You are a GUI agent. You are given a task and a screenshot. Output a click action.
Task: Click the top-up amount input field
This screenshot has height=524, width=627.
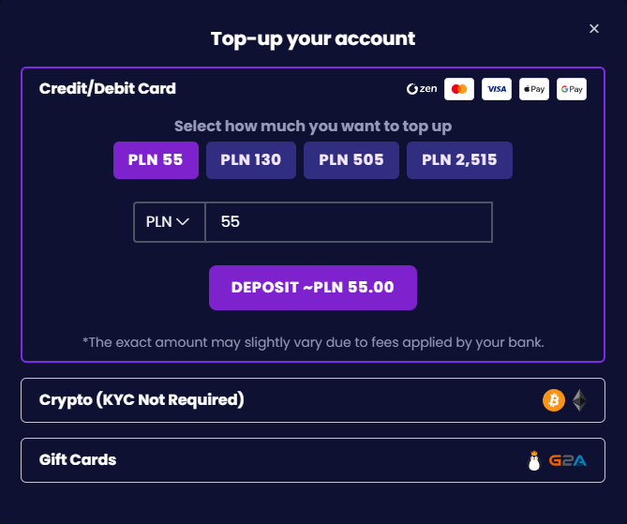pyautogui.click(x=348, y=222)
